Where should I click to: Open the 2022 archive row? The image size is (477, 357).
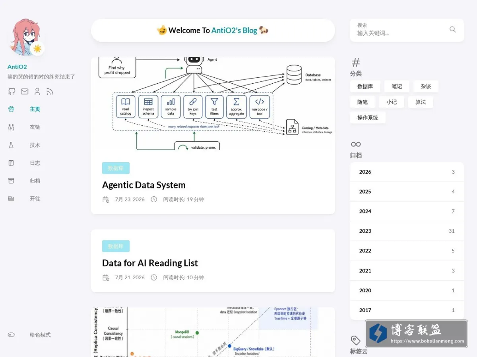(407, 251)
